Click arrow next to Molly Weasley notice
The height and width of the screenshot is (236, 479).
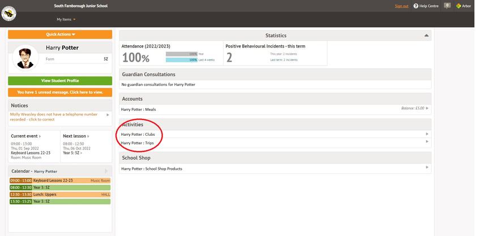point(108,115)
